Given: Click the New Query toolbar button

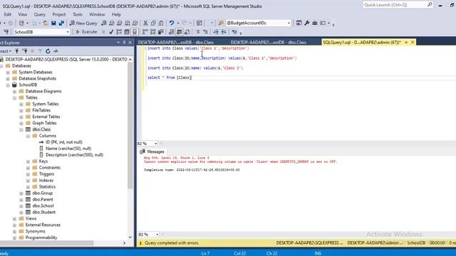Looking at the screenshot, I should (83, 23).
